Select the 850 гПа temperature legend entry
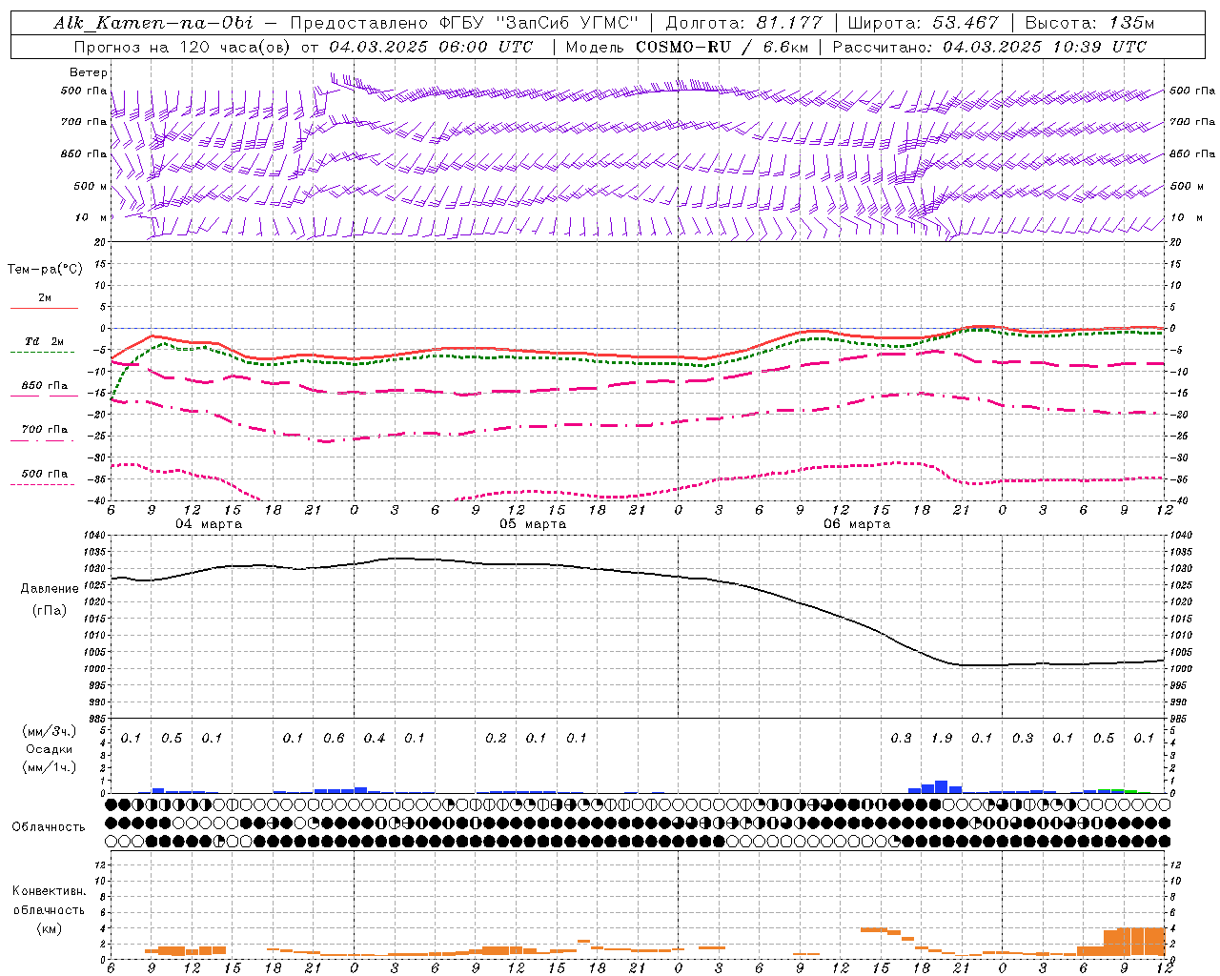This screenshot has height=976, width=1220. [x=44, y=390]
